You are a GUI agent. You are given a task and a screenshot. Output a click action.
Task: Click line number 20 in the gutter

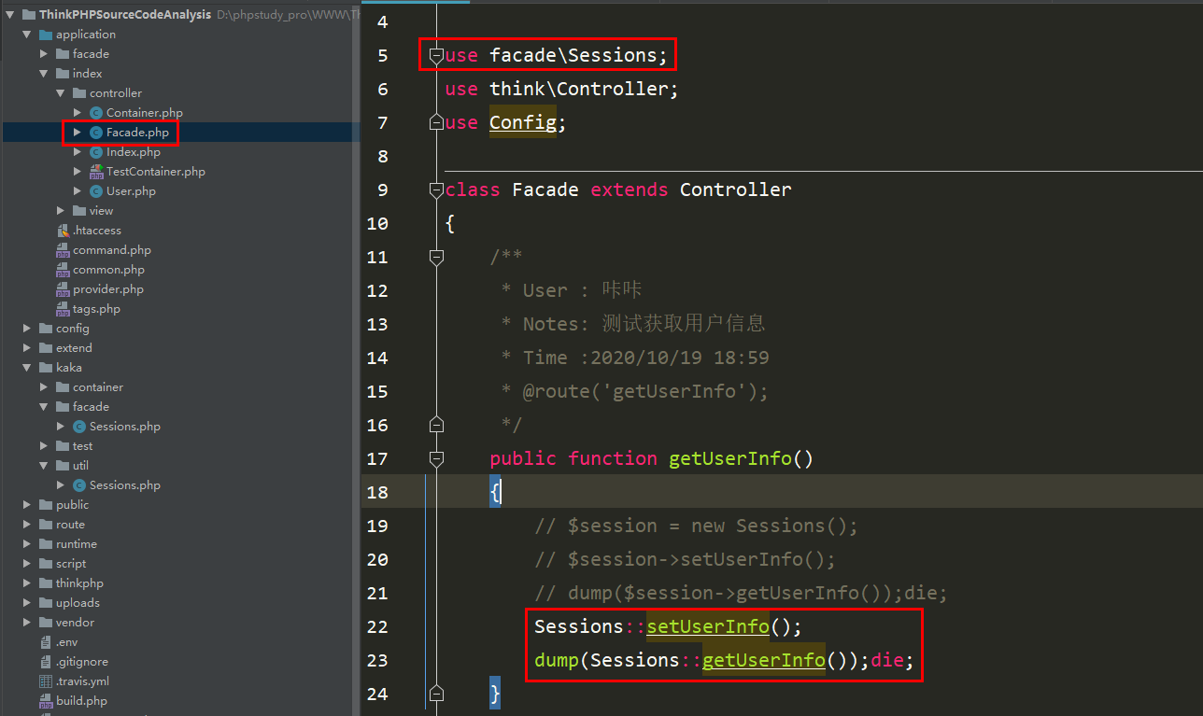tap(377, 560)
